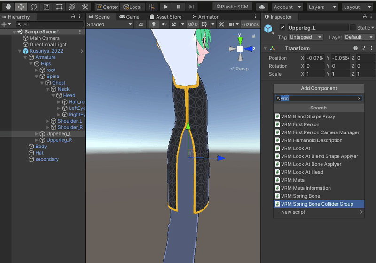
Task: Open the Layer Default dropdown
Action: [x=360, y=37]
